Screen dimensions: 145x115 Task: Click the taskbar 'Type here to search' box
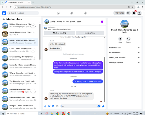22,114
